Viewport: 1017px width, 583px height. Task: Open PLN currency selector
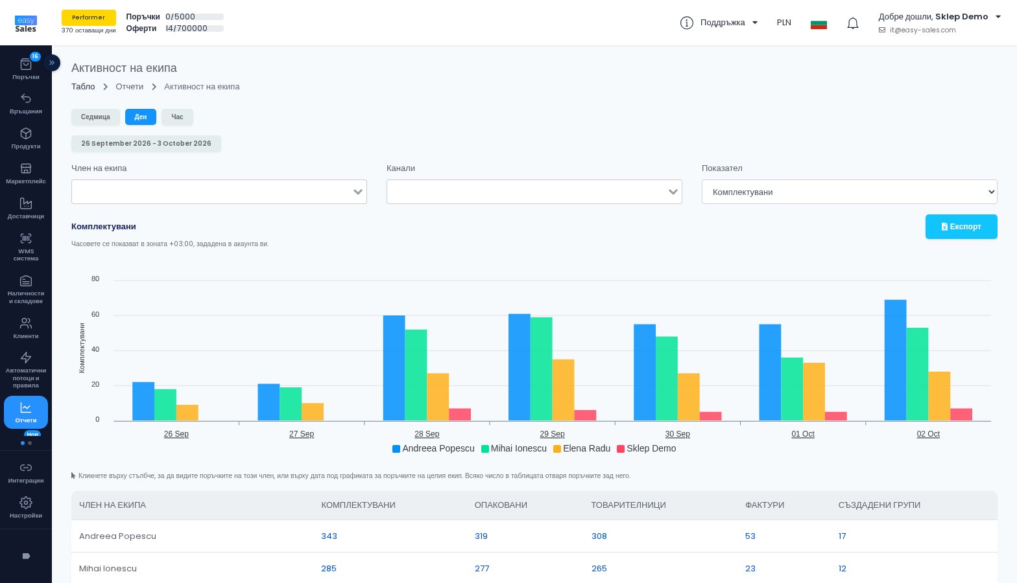pyautogui.click(x=784, y=23)
